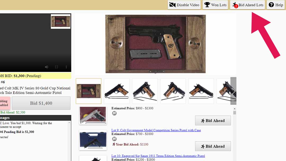The width and height of the screenshot is (286, 161).
Task: Click Bid Ahead button for Lot 9
Action: [213, 146]
